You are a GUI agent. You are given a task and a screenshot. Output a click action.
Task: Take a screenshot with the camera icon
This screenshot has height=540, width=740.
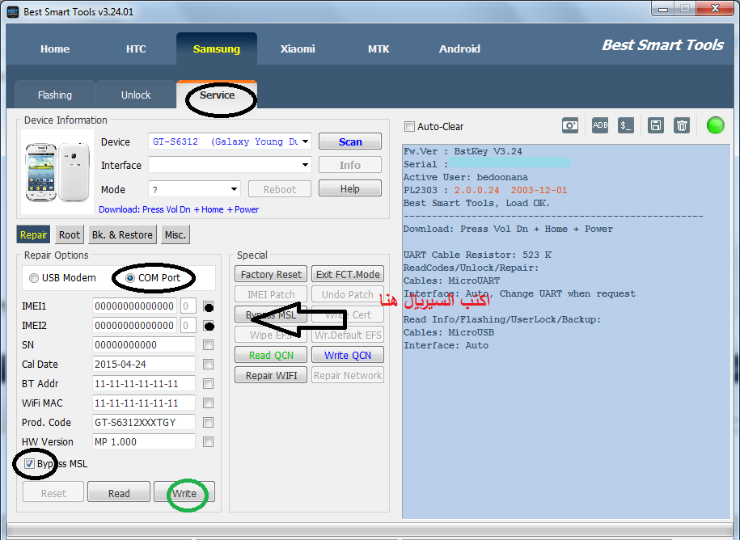pyautogui.click(x=570, y=125)
